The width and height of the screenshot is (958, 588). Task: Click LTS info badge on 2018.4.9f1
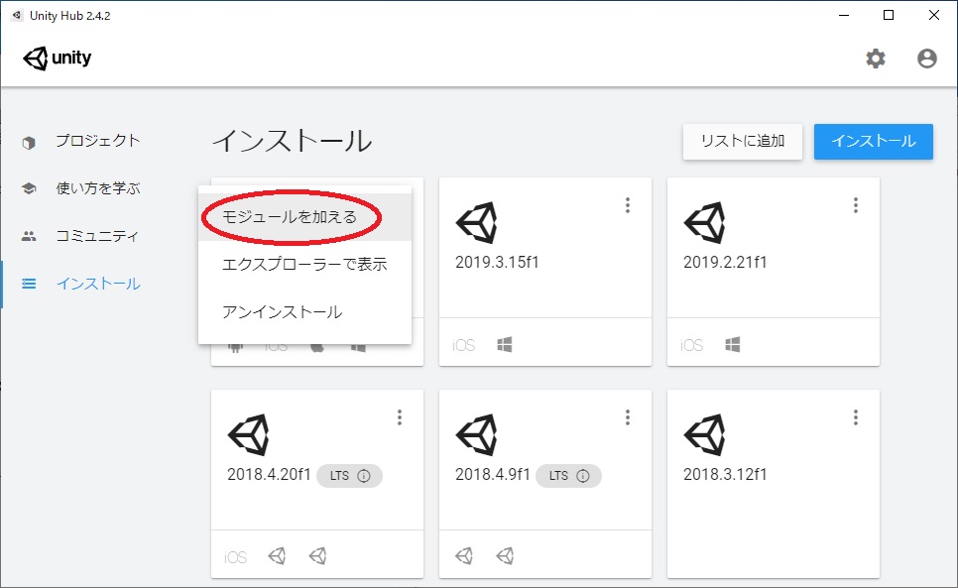[x=569, y=476]
